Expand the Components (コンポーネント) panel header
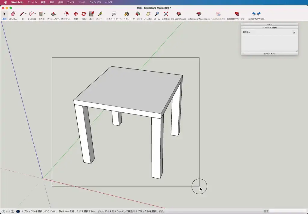Screen dimensions: 308x214 (x=269, y=53)
